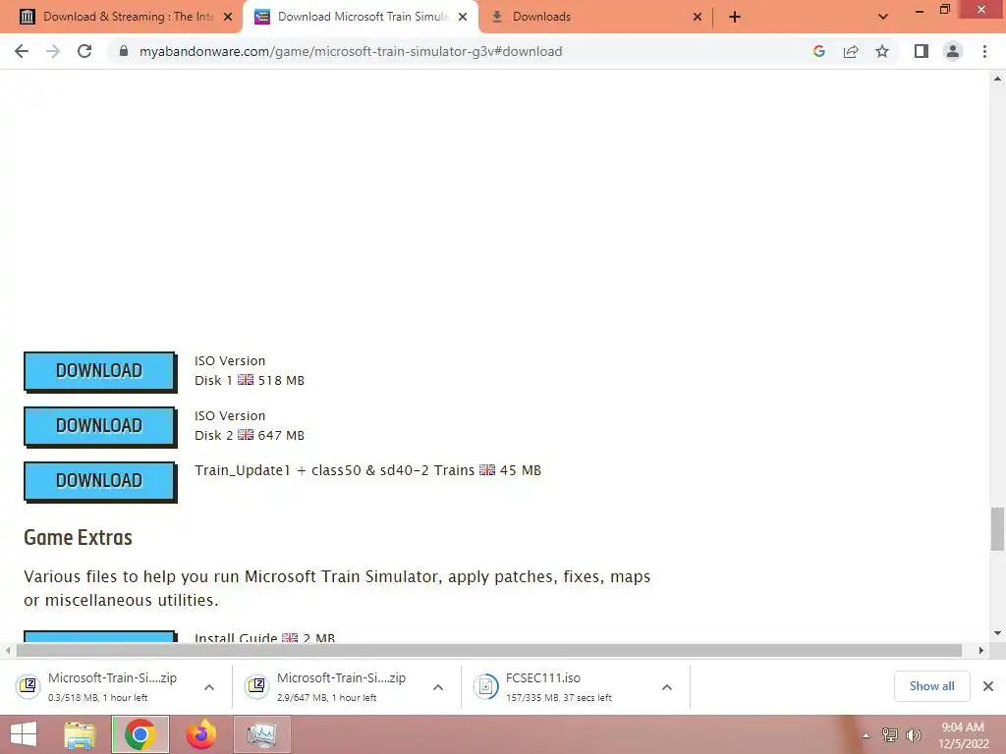Viewport: 1006px width, 754px height.
Task: Click the network tray icon
Action: (x=890, y=735)
